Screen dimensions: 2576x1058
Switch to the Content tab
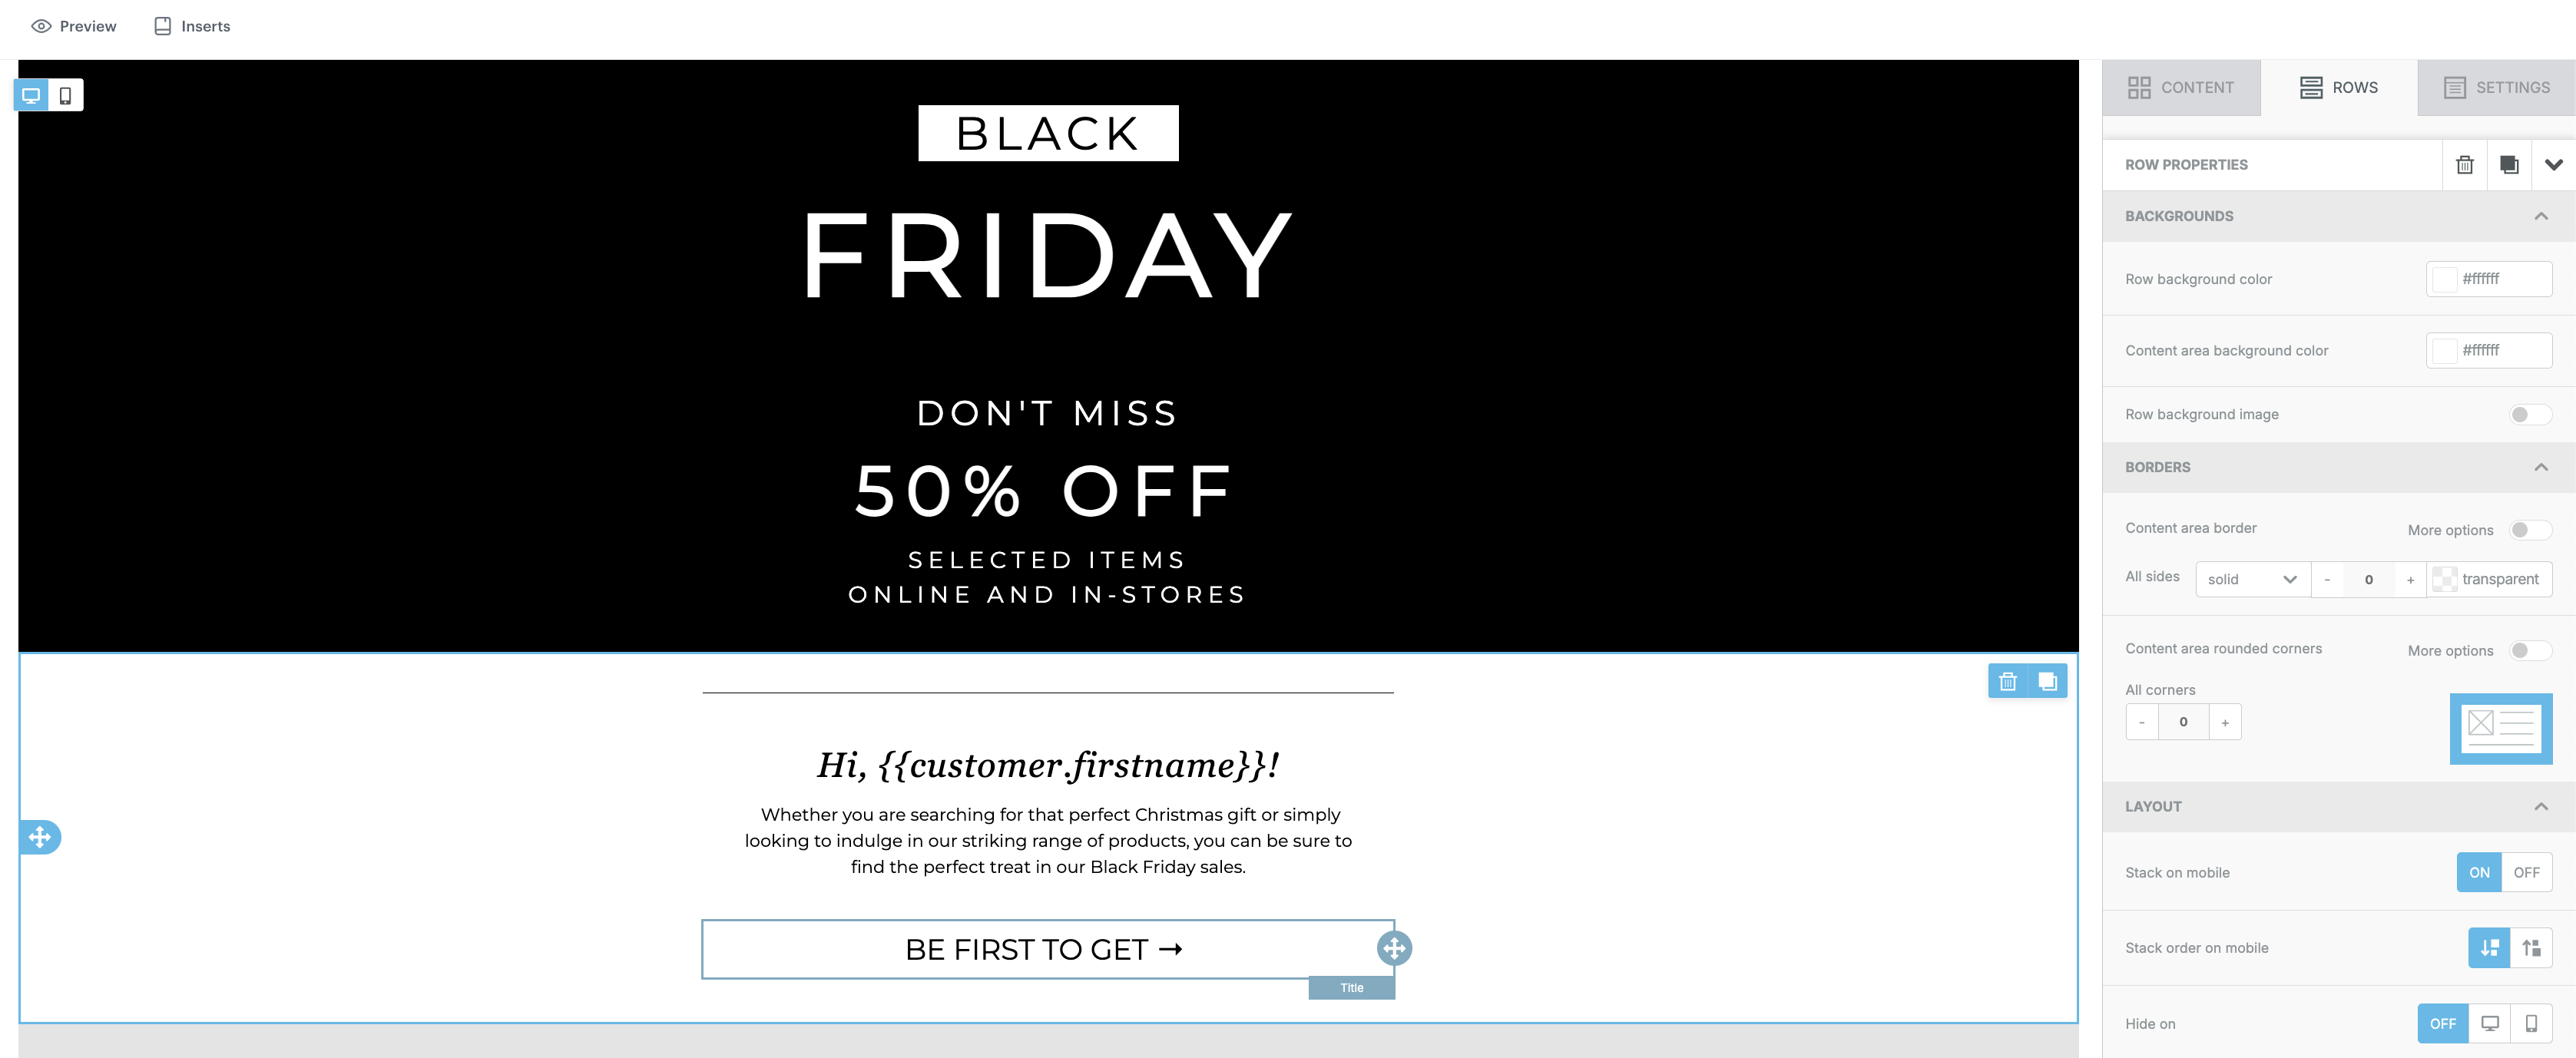point(2180,88)
